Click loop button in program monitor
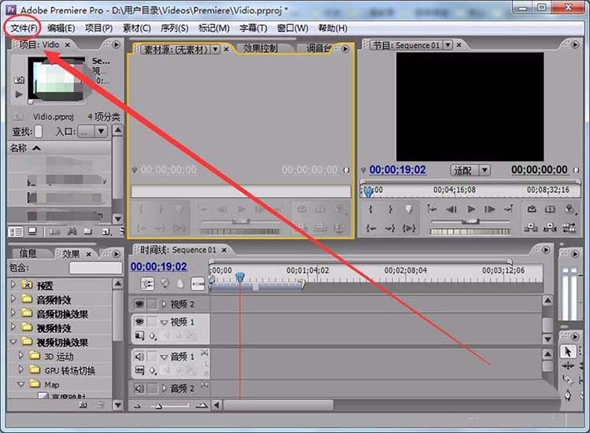Image resolution: width=590 pixels, height=433 pixels. click(x=531, y=209)
